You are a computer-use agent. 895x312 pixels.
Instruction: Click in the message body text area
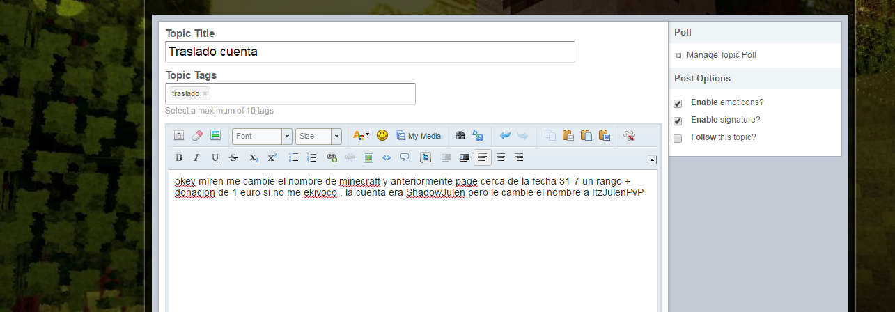tap(413, 241)
